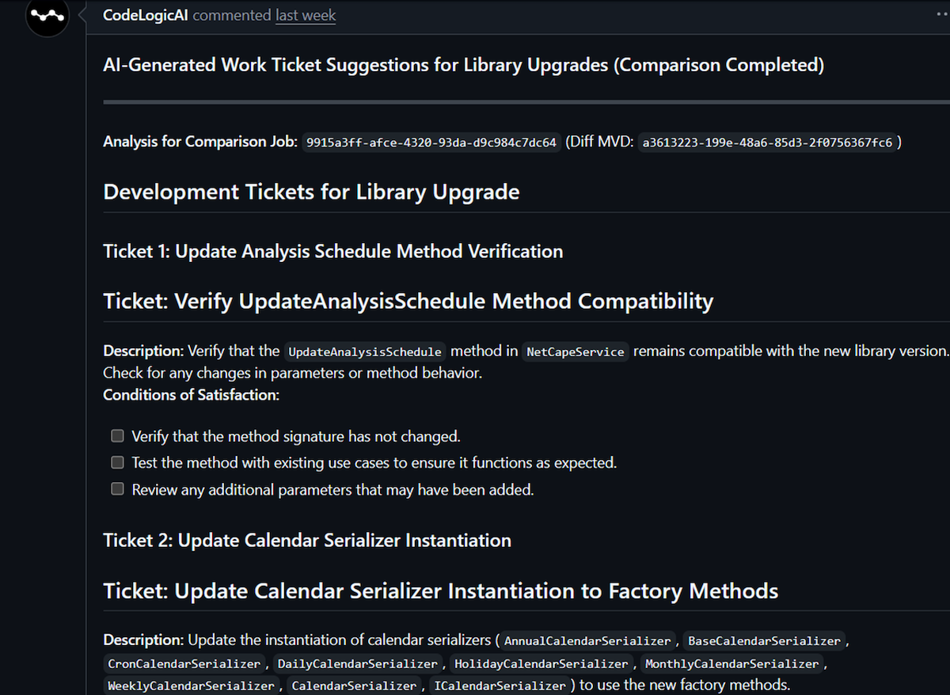Click the MonthlyCalendarSerializer code tag
The image size is (950, 695).
point(731,663)
